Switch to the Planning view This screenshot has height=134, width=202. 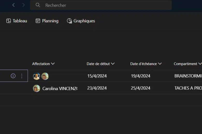(x=47, y=21)
